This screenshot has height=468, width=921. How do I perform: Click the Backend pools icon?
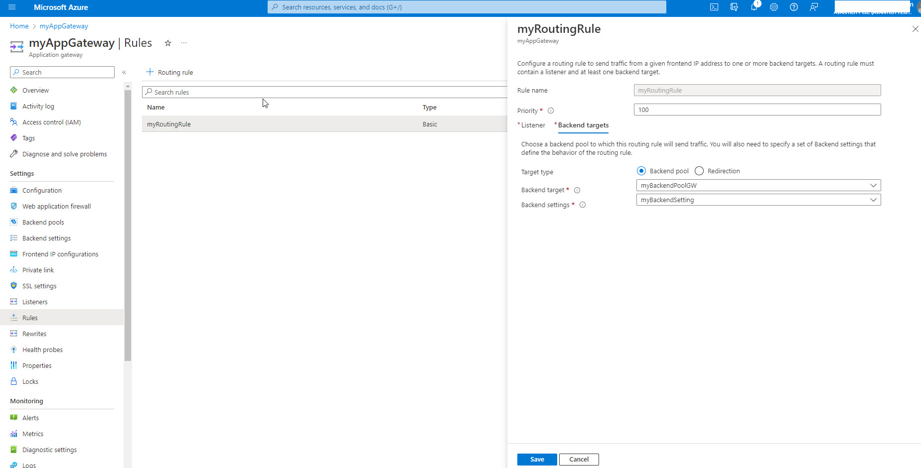click(x=14, y=222)
